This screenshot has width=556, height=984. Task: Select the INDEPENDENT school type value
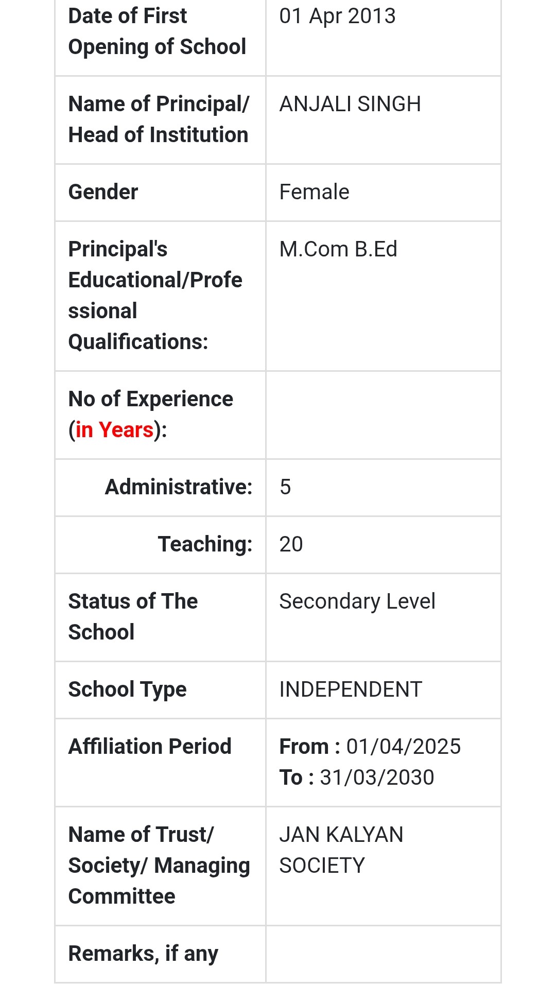point(350,689)
